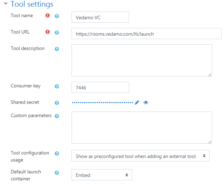Screen dimensions: 224x187
Task: Open Default launch container dropdown
Action: [101, 175]
